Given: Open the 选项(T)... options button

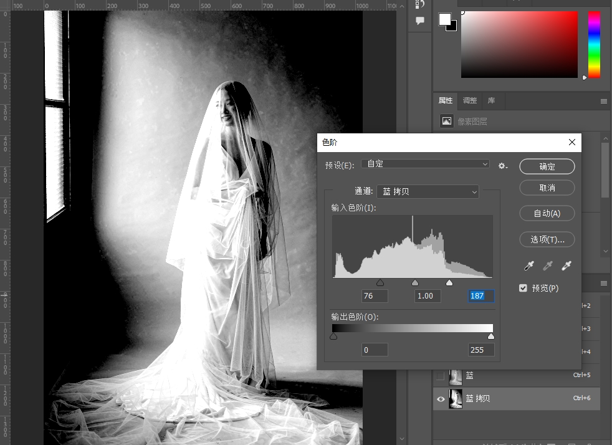Looking at the screenshot, I should pyautogui.click(x=547, y=240).
